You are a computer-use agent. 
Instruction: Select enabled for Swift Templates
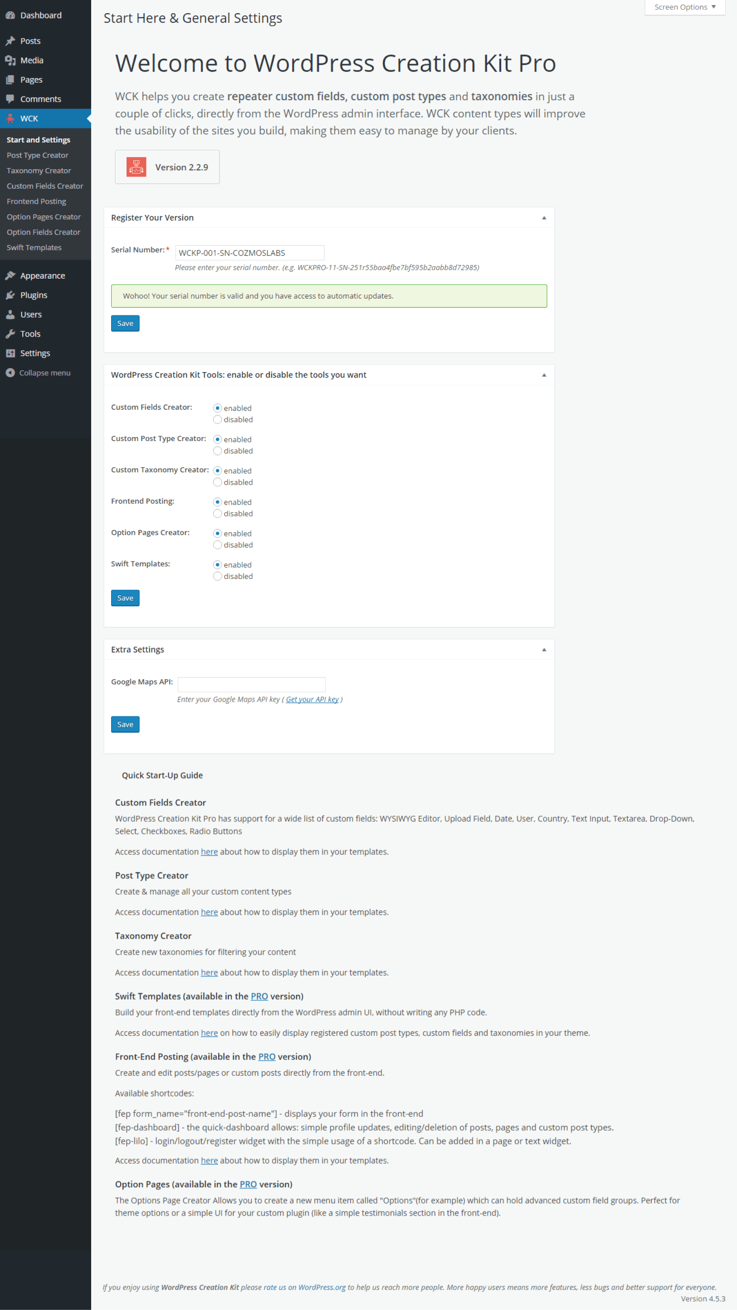click(x=218, y=564)
